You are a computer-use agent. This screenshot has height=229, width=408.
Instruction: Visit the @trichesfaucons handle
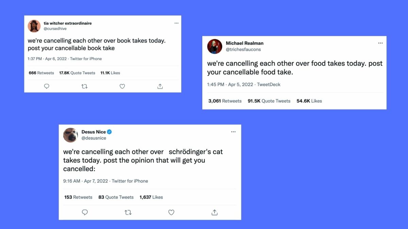[x=243, y=50]
